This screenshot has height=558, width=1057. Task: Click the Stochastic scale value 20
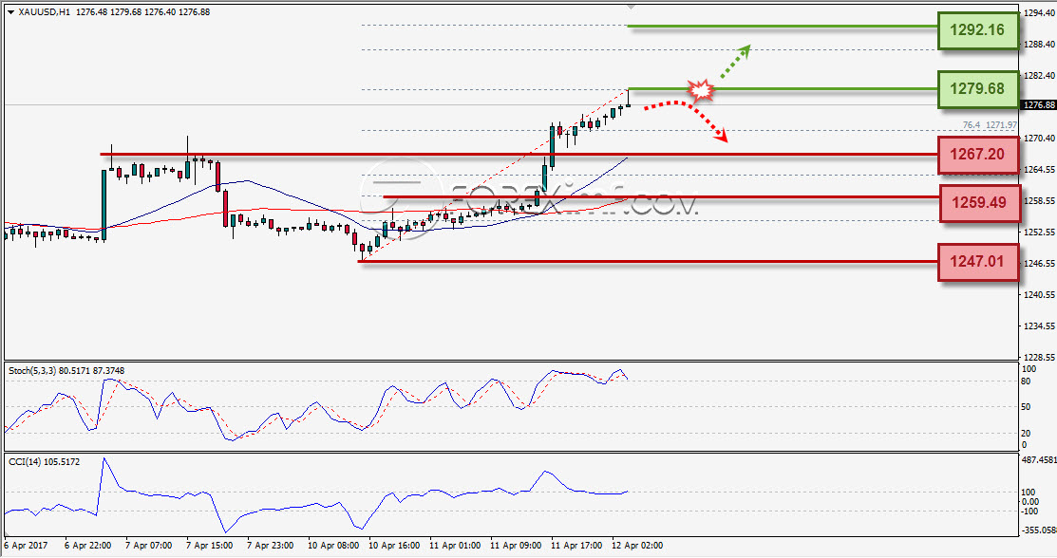point(1026,434)
